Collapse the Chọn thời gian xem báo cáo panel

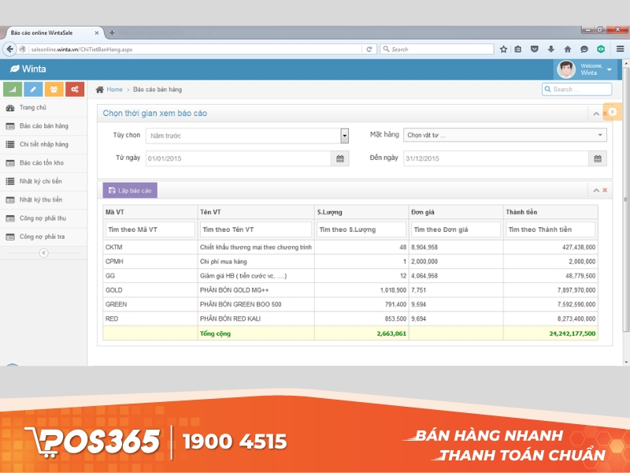click(x=596, y=114)
